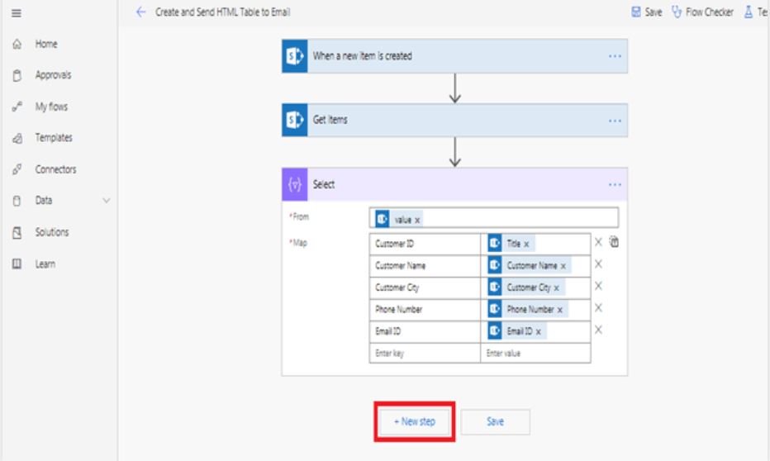Open Connectors in sidebar
Viewport: 770px width, 461px height.
(55, 169)
